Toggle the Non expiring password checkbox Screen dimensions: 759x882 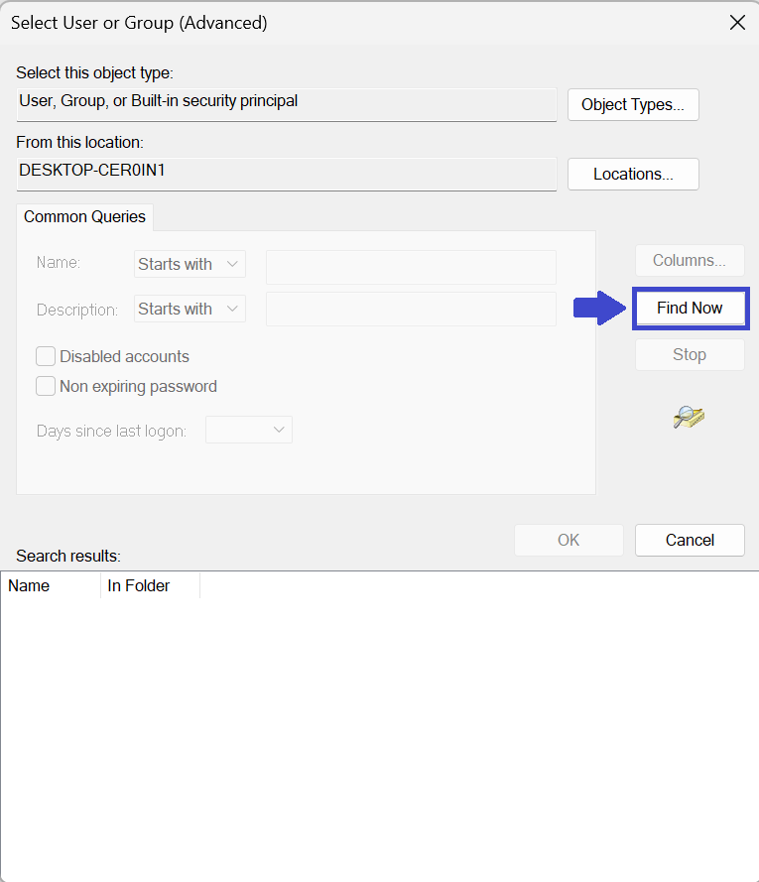pos(46,386)
